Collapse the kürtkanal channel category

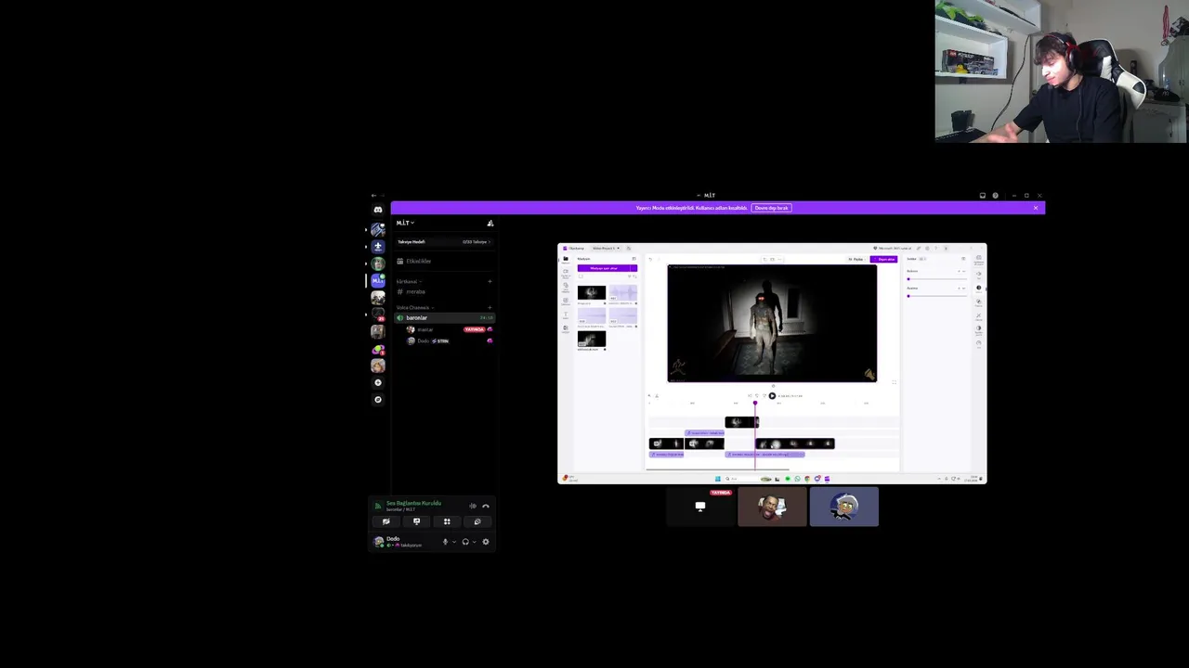pos(410,281)
